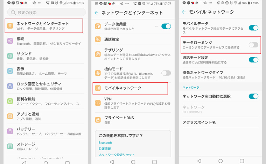Tap the プライベートDNS lock icon
This screenshot has height=164, width=266.
point(98,120)
